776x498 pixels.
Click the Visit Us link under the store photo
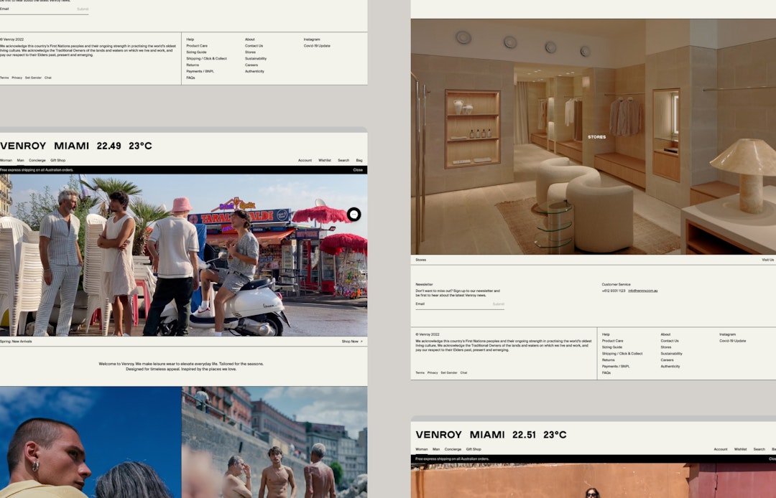click(x=767, y=260)
